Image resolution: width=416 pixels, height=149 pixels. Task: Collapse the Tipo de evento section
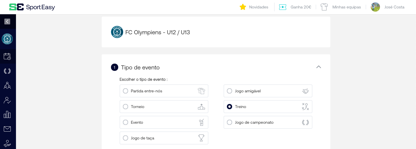point(318,67)
